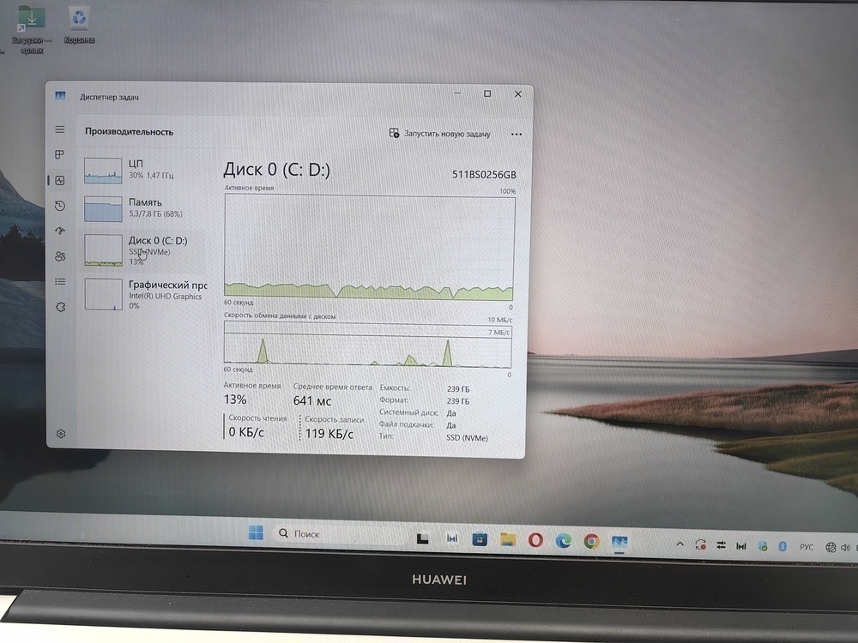Image resolution: width=858 pixels, height=643 pixels.
Task: Click the |M| tray icon
Action: (x=741, y=545)
